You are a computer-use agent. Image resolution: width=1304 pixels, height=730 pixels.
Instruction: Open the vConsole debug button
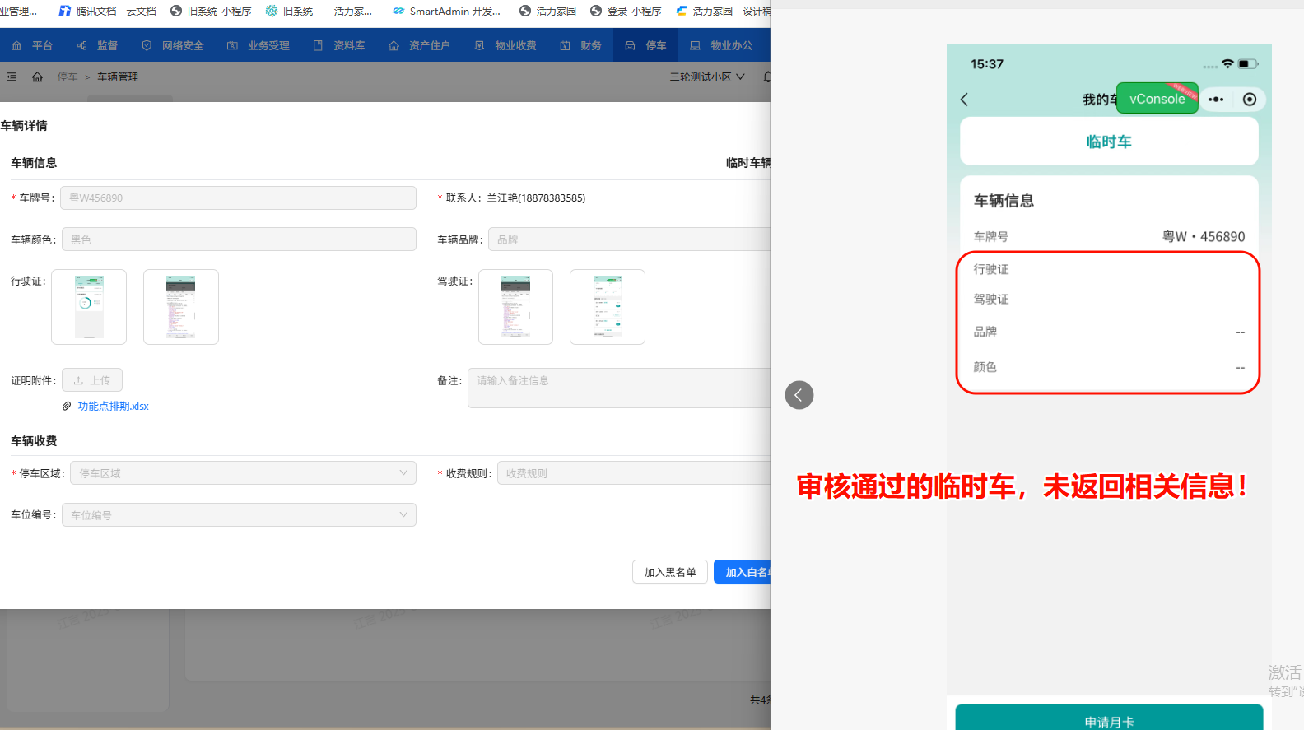tap(1157, 99)
